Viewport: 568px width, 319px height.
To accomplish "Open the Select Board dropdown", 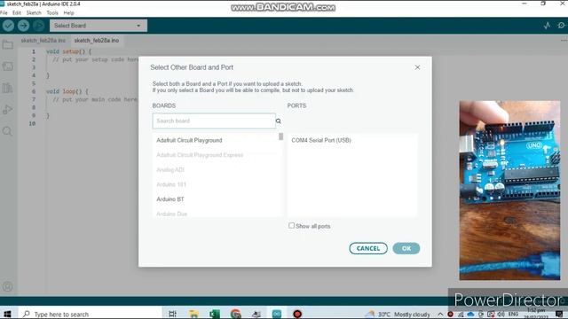I will click(99, 26).
